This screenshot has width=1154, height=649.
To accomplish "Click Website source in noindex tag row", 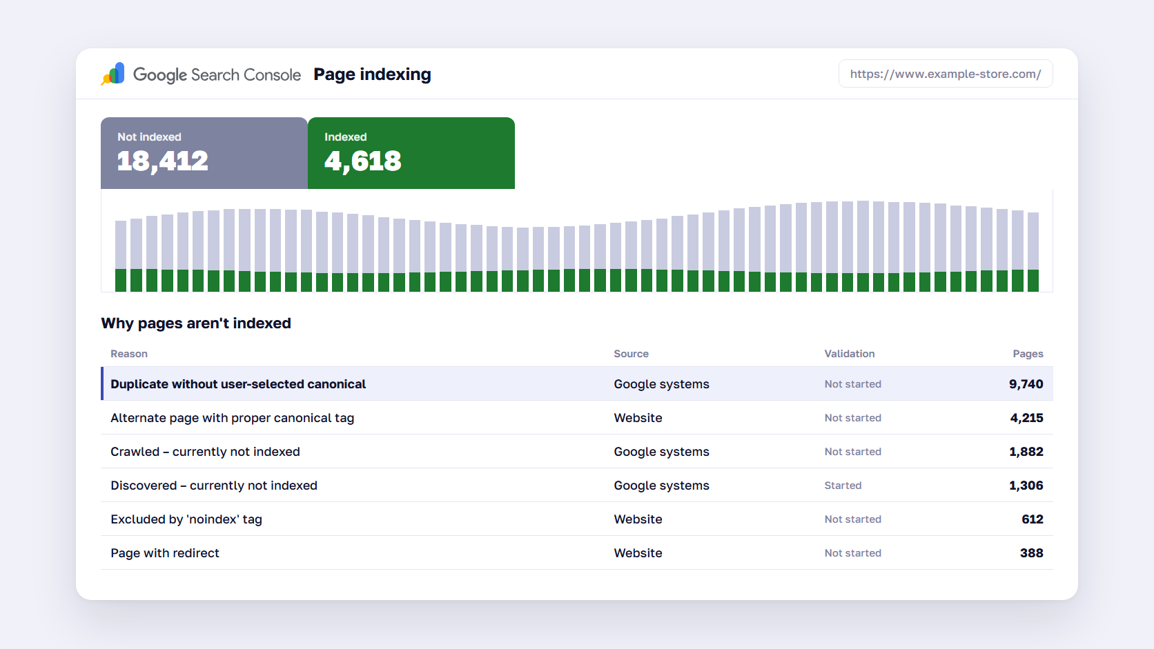I will (638, 519).
